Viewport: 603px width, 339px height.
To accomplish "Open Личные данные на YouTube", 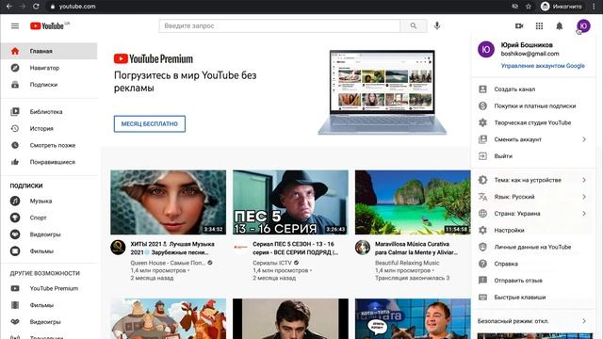I will pos(533,247).
